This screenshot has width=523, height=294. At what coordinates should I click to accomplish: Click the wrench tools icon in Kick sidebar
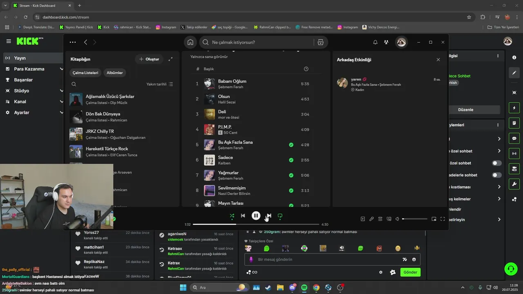pyautogui.click(x=514, y=184)
